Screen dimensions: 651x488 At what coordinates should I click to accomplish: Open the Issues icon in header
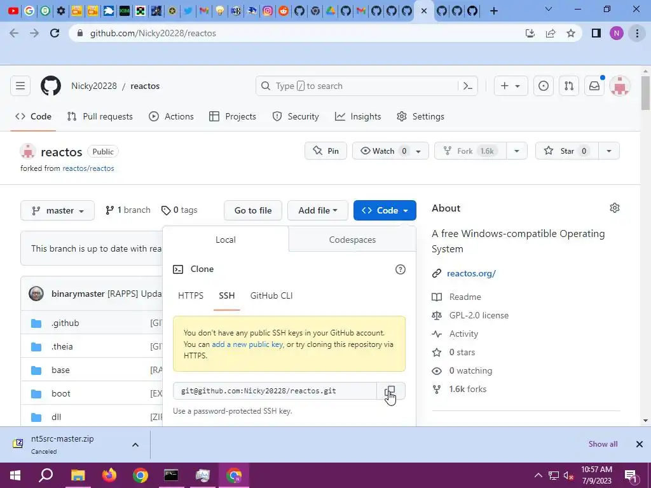(543, 86)
